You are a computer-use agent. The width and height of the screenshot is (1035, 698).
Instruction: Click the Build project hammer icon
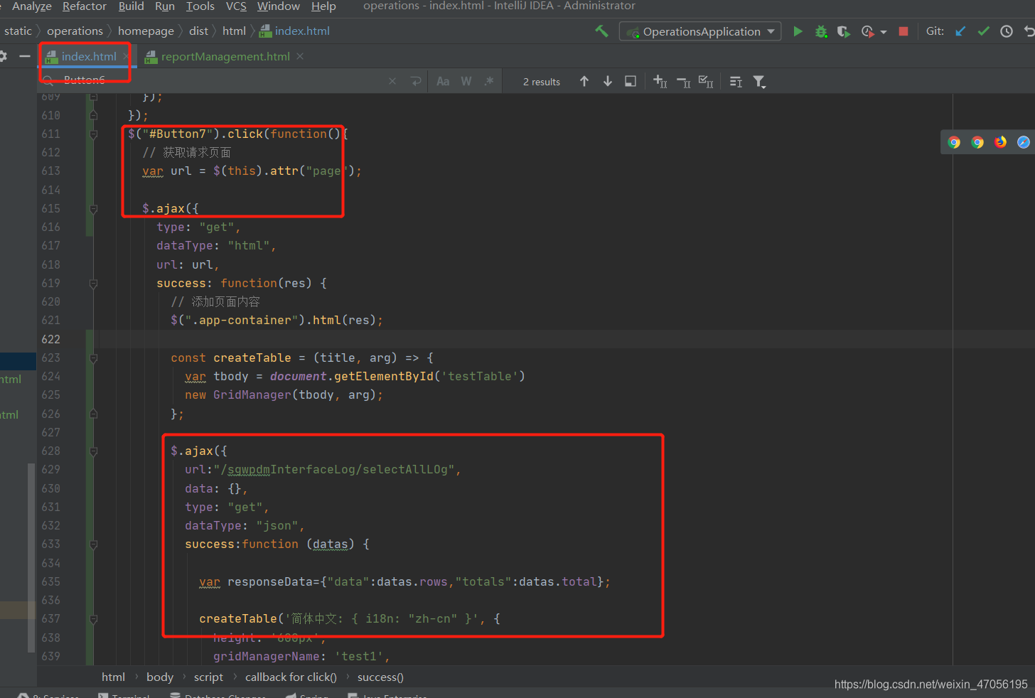coord(601,31)
